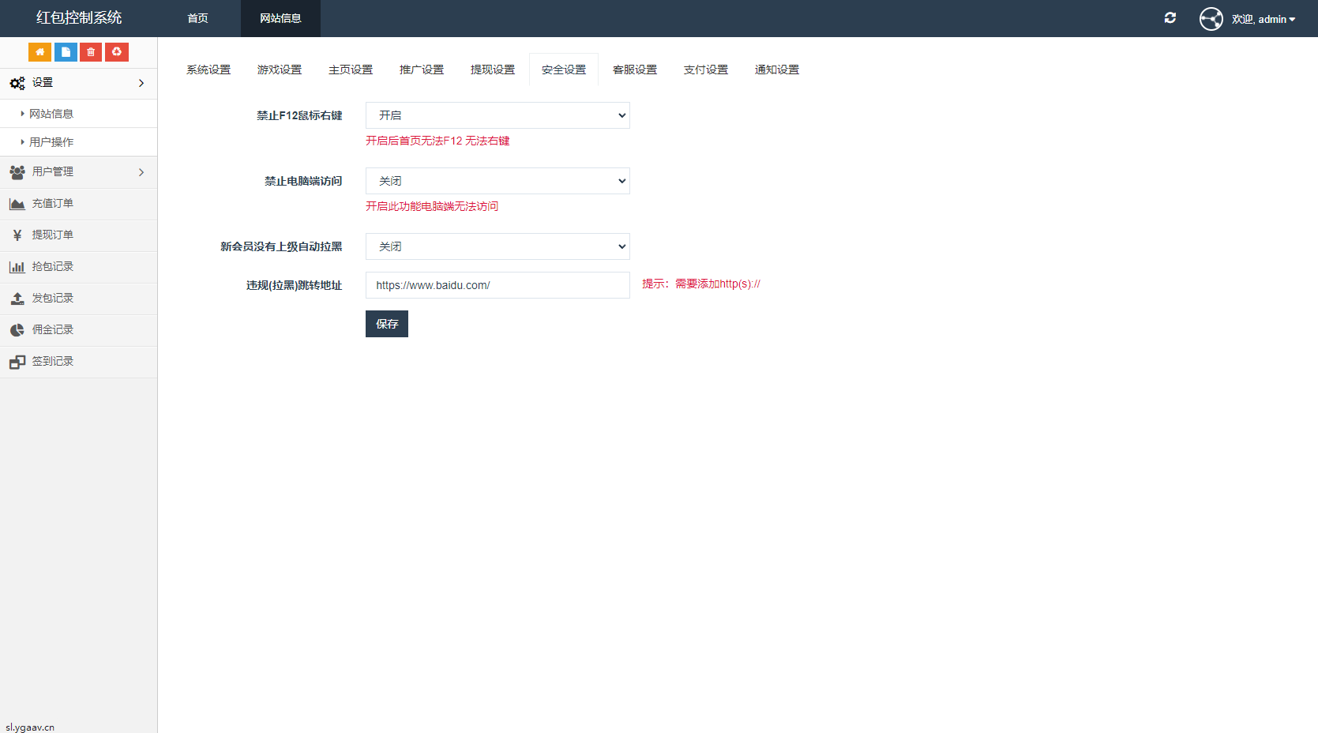Screen dimensions: 1318x733
Task: Click the red recycle icon in sidebar toolbar
Action: 116,51
